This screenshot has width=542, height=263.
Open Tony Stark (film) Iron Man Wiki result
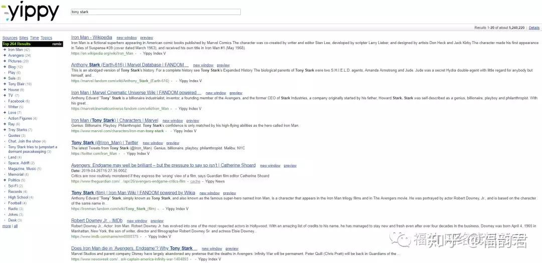tap(133, 193)
